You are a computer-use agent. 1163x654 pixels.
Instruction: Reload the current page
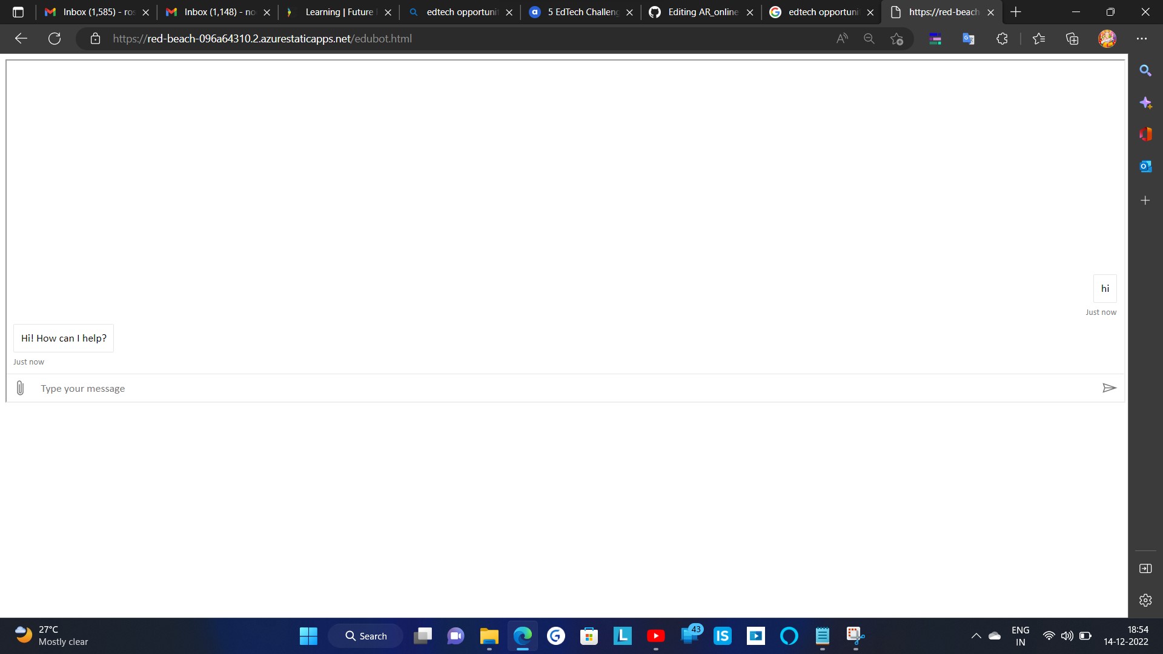pyautogui.click(x=55, y=38)
